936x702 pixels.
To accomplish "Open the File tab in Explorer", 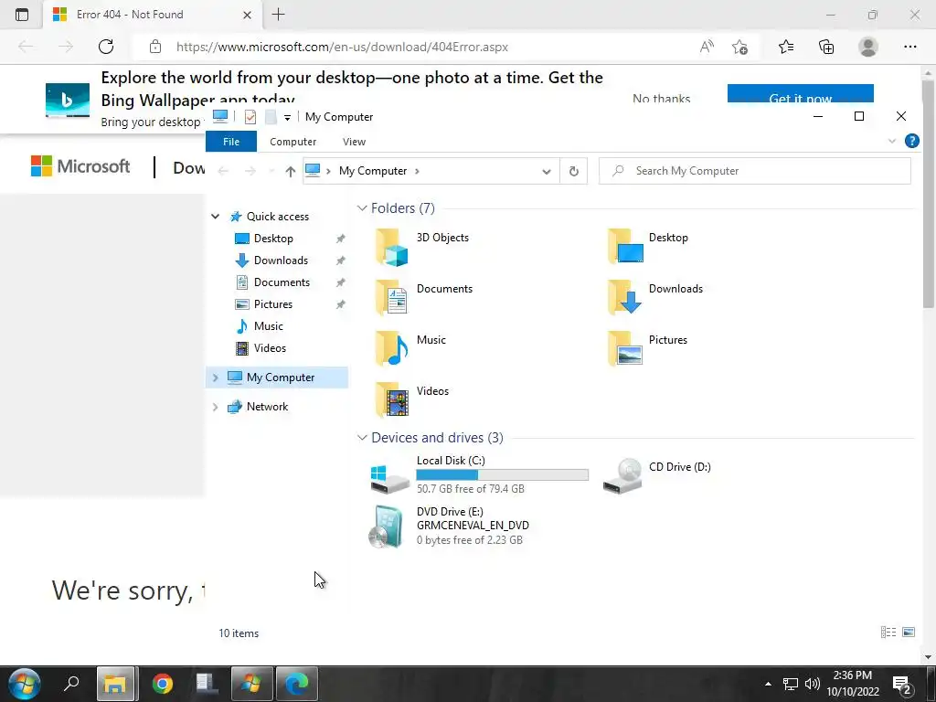I will tap(231, 142).
